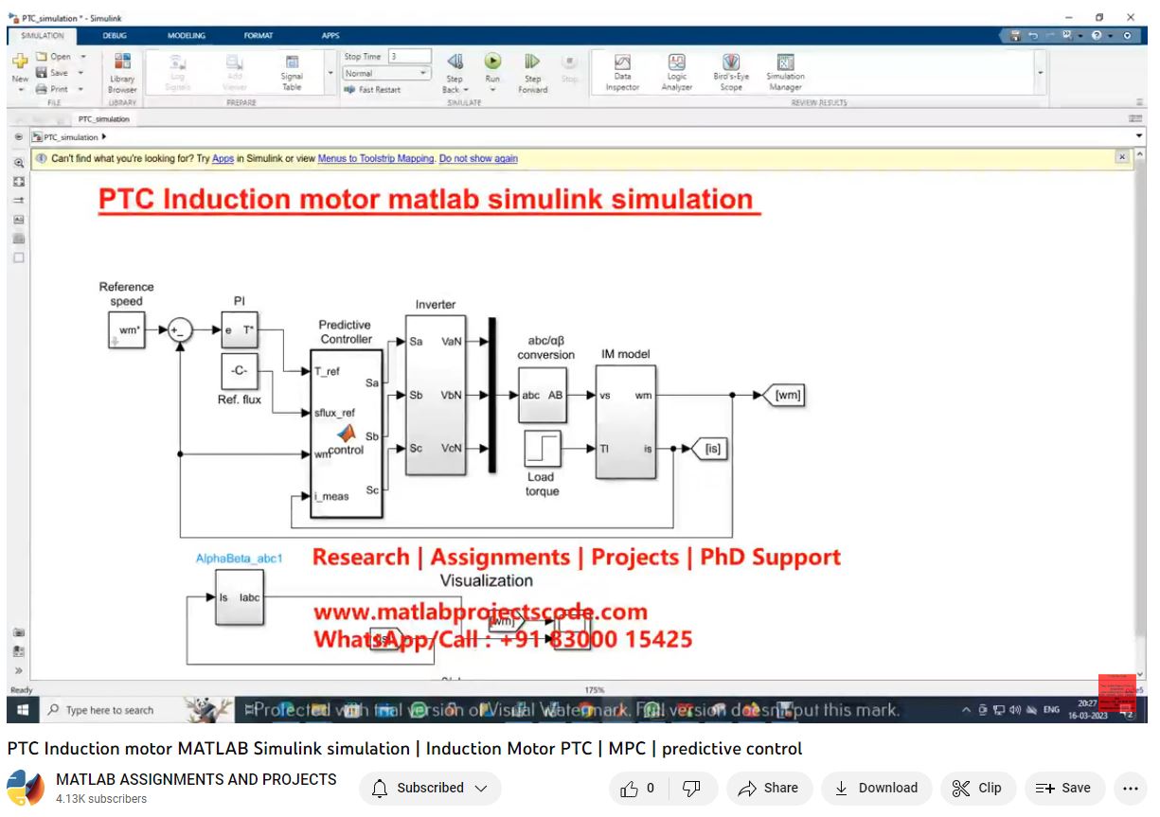Expand the review results gallery arrow
The image size is (1160, 817).
pyautogui.click(x=1040, y=73)
